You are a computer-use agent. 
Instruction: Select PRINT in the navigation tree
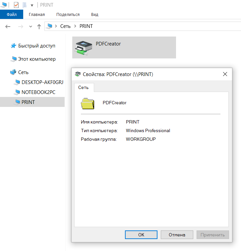point(32,102)
